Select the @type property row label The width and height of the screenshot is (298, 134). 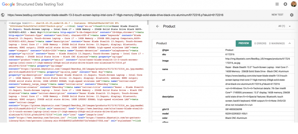click(x=165, y=50)
